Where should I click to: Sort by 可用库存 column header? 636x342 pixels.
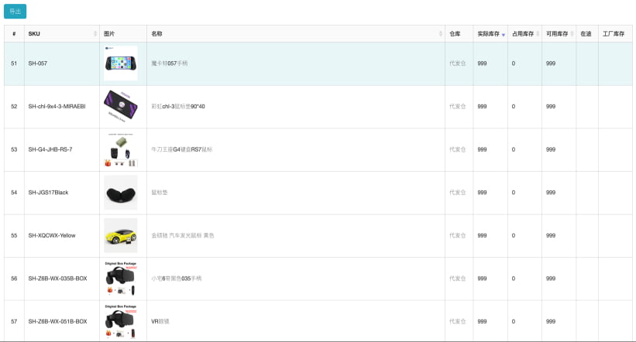[x=559, y=33]
